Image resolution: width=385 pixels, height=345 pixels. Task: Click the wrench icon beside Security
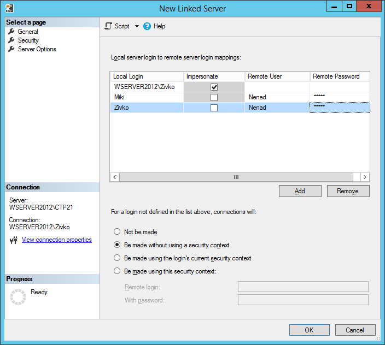point(11,40)
